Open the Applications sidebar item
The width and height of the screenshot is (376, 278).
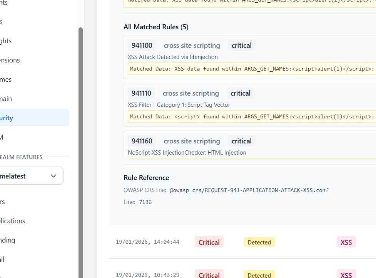(x=13, y=221)
